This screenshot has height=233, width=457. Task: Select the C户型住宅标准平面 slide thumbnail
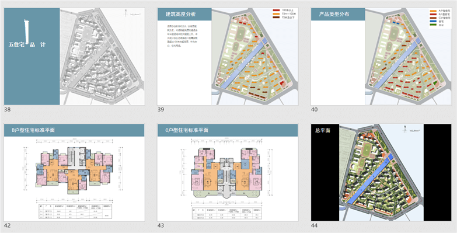click(228, 172)
